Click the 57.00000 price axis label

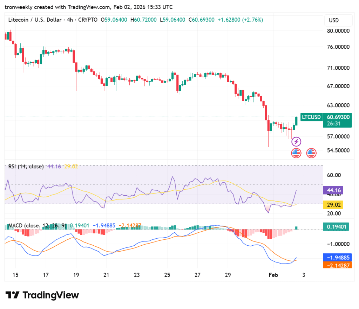click(x=338, y=136)
